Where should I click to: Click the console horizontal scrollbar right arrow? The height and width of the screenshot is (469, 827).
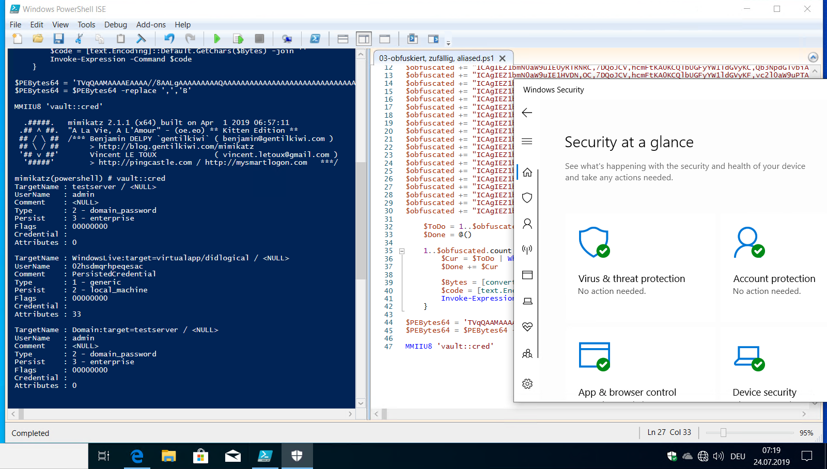click(350, 414)
